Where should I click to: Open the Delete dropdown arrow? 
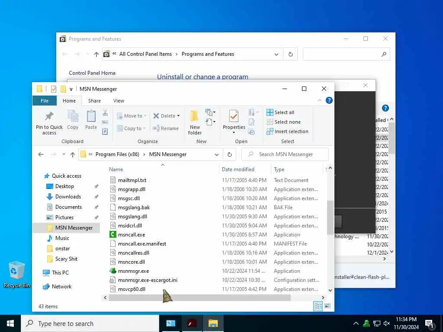[x=178, y=116]
